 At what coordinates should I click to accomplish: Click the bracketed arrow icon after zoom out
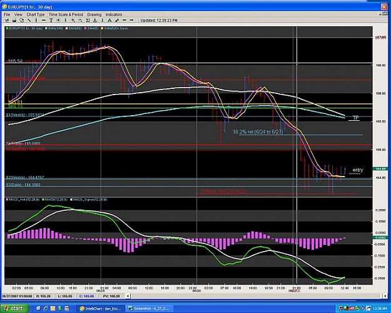pos(88,20)
